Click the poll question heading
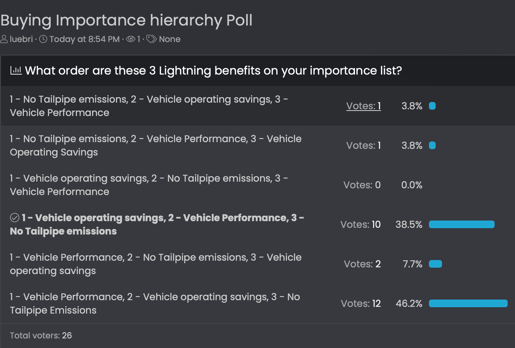The height and width of the screenshot is (348, 515). pyautogui.click(x=213, y=70)
